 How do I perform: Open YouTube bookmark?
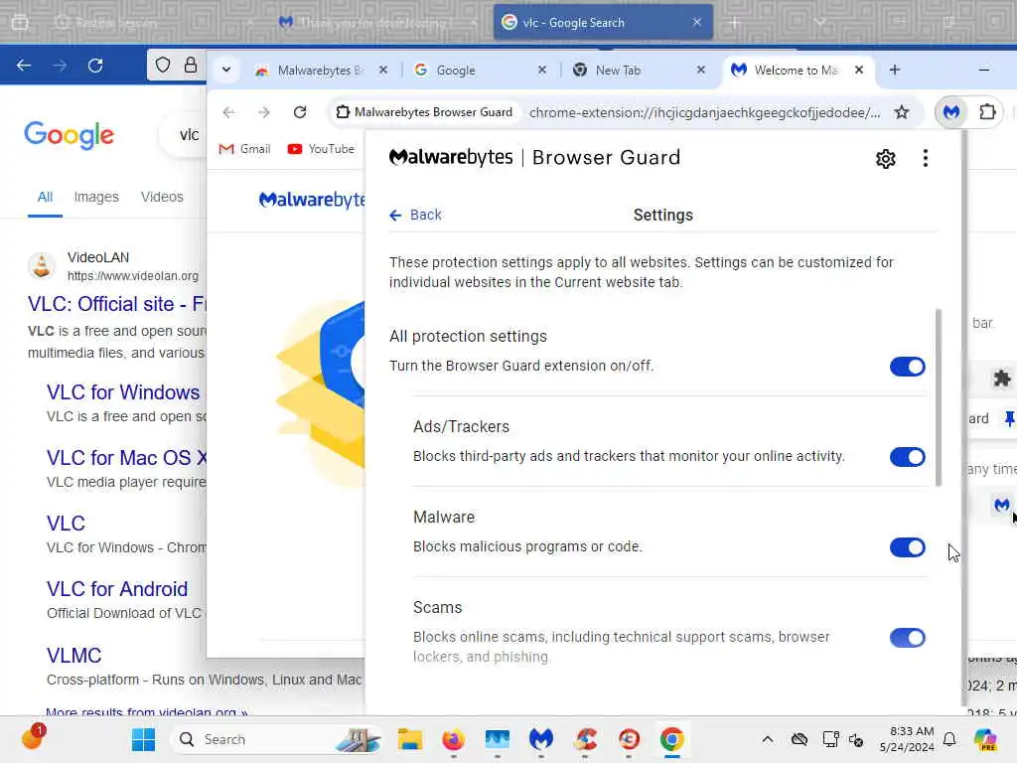321,149
